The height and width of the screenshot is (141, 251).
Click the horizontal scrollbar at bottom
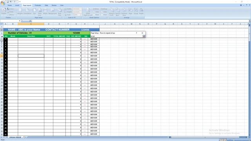[x=208, y=137]
